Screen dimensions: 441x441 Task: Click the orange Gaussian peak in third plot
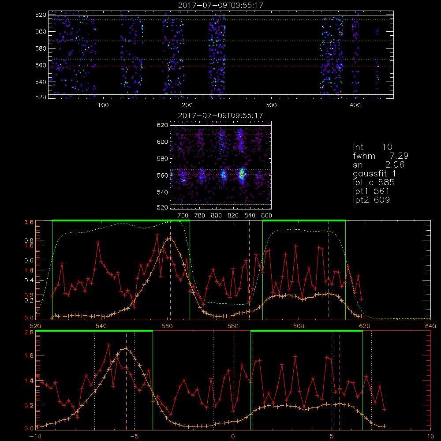170,239
